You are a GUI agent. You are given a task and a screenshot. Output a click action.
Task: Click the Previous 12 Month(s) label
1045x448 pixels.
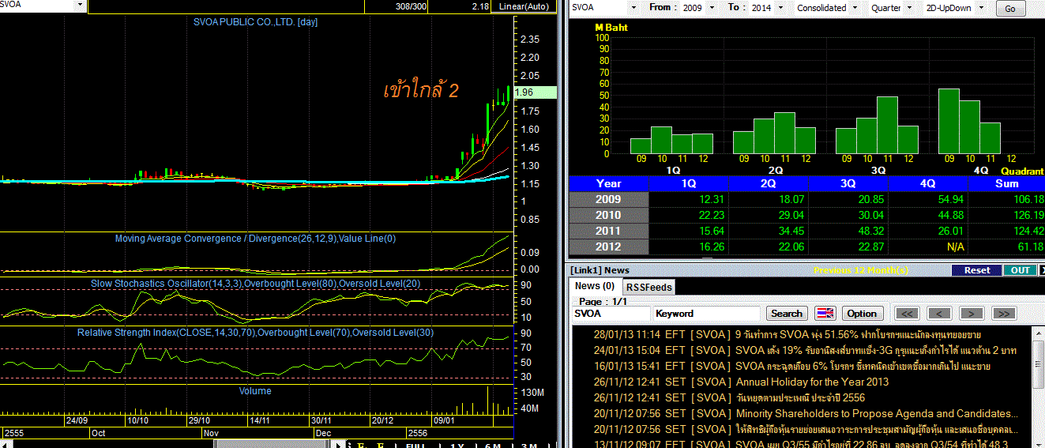pyautogui.click(x=860, y=270)
